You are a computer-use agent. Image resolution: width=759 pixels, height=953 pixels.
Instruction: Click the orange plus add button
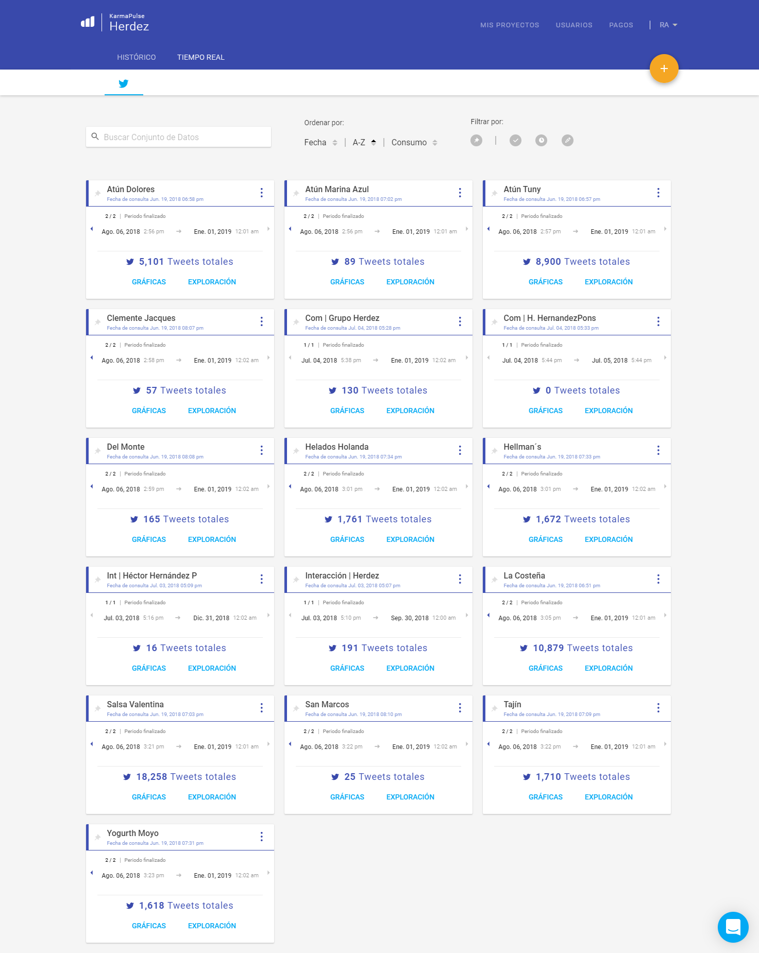(x=664, y=69)
